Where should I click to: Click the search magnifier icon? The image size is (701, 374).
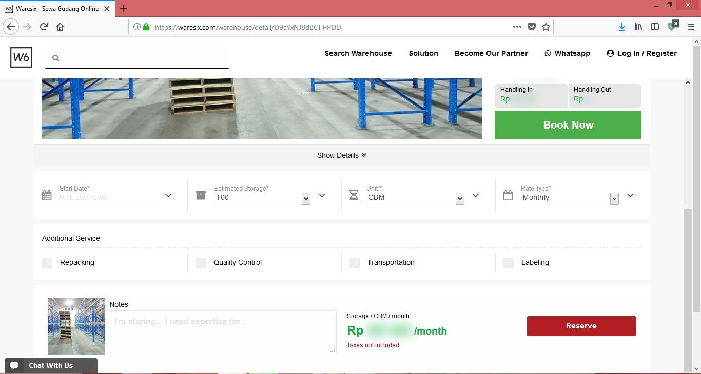(x=56, y=58)
